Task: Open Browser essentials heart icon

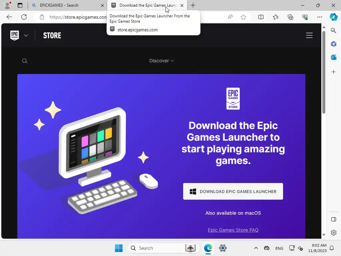Action: click(305, 17)
